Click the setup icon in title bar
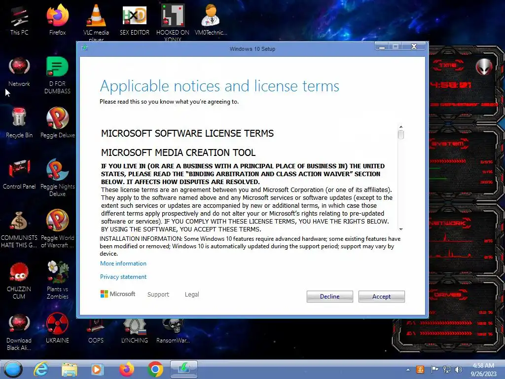The width and height of the screenshot is (505, 379). [85, 48]
